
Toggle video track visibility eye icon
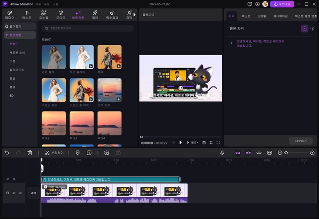pos(14,193)
